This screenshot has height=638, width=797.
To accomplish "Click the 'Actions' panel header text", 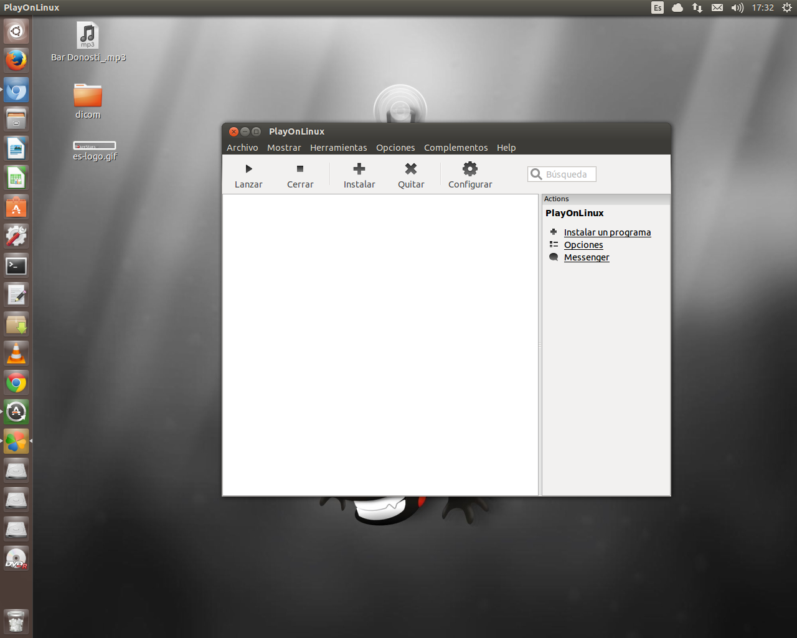I will pos(556,199).
